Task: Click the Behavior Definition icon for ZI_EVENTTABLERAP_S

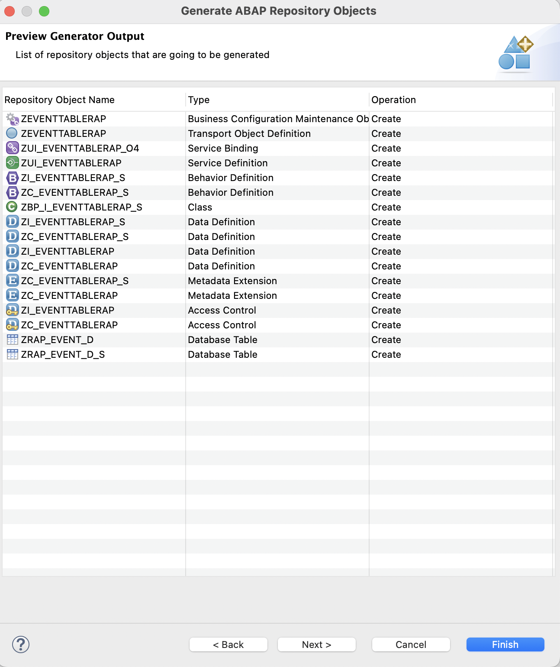Action: pyautogui.click(x=13, y=178)
